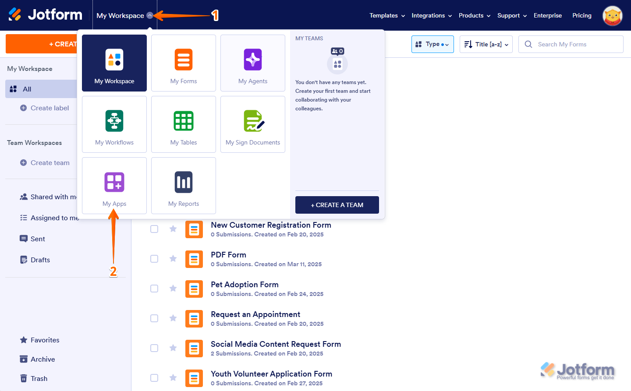Click the Jotform logo in header

[x=45, y=15]
